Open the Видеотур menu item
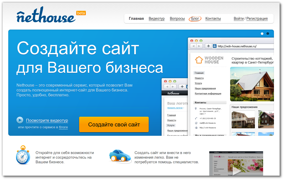The image size is (284, 180). pos(156,19)
